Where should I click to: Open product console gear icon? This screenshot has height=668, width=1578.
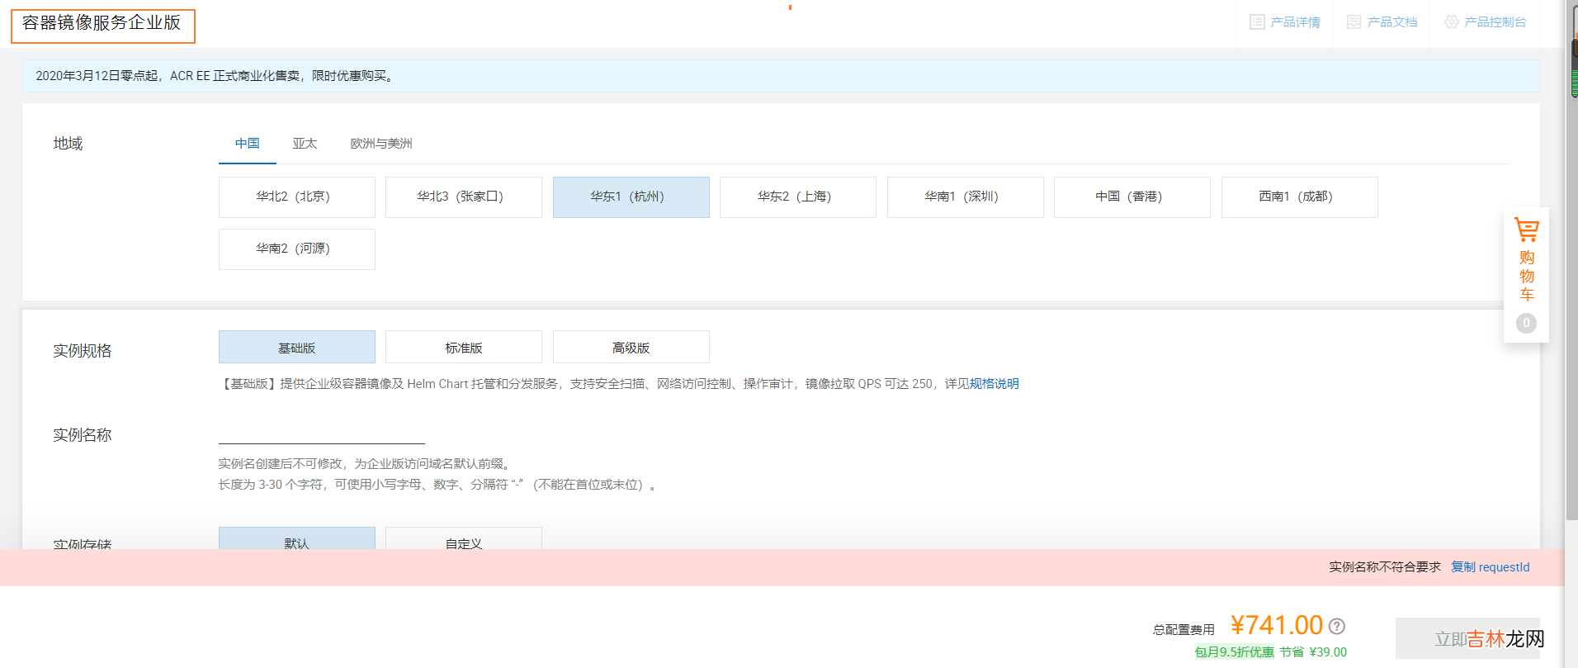coord(1451,22)
